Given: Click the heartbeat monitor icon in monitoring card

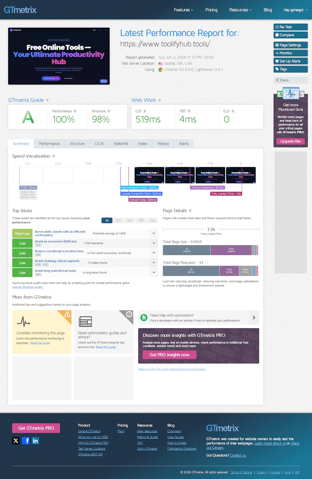Looking at the screenshot, I should tap(23, 322).
